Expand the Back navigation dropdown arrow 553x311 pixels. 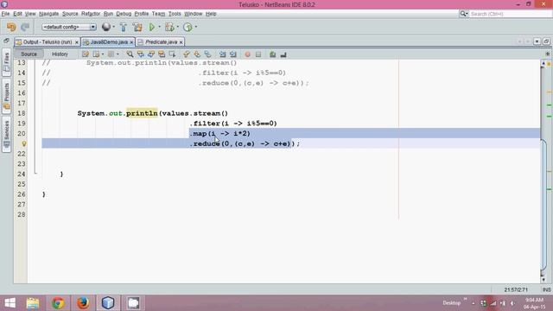[x=103, y=54]
